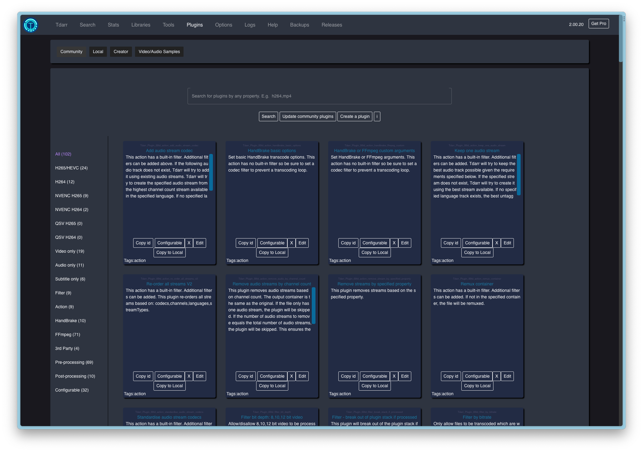Viewport: 643px width, 452px height.
Task: Switch to the Creator tab
Action: tap(121, 52)
